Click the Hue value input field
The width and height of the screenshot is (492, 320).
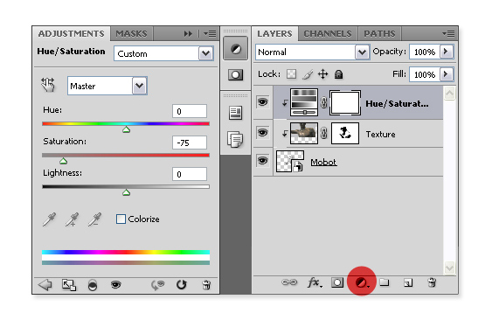pos(190,111)
